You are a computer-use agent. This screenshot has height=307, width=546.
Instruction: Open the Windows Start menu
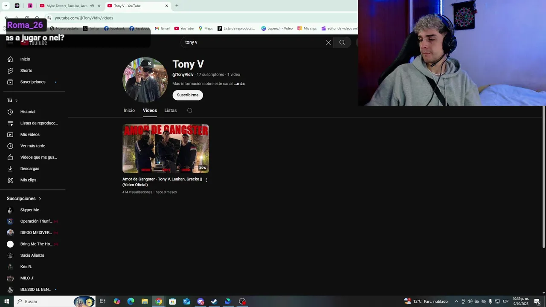[7, 301]
